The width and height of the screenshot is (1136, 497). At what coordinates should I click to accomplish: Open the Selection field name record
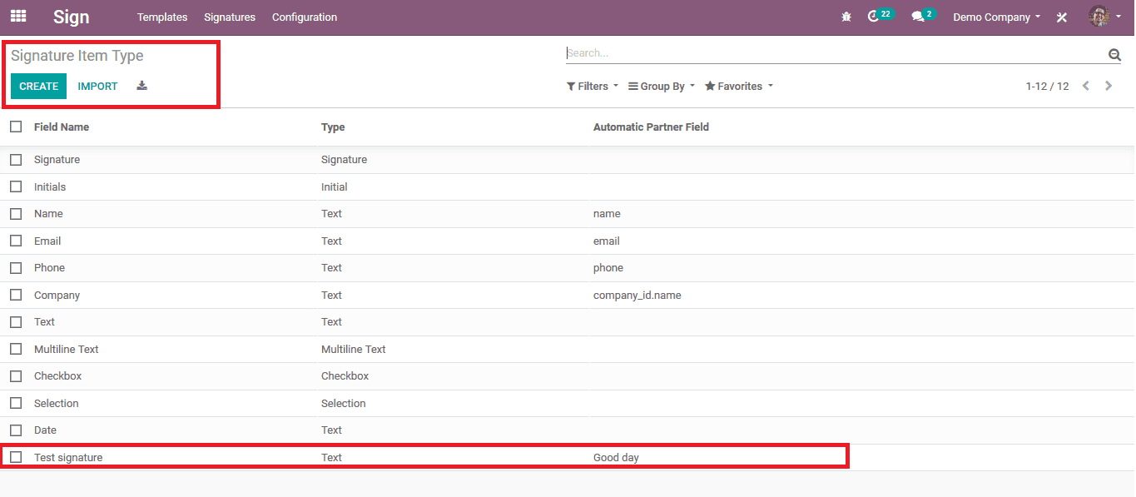(x=57, y=404)
